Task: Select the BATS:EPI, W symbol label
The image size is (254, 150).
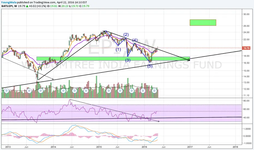Action: (9, 6)
